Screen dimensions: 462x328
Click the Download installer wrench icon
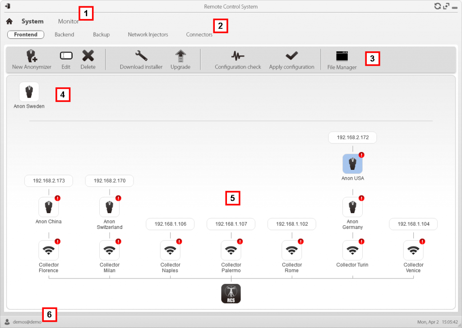[x=141, y=56]
